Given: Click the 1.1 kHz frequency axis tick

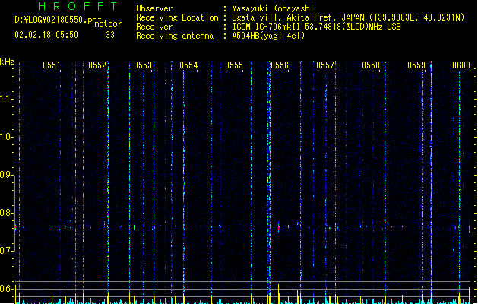Looking at the screenshot, I should 7,99.
